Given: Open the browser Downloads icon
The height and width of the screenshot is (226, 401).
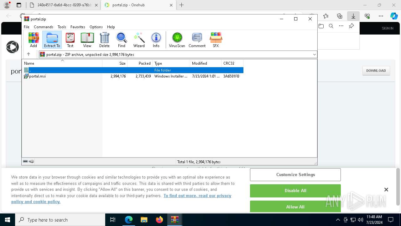Looking at the screenshot, I should tap(353, 16).
